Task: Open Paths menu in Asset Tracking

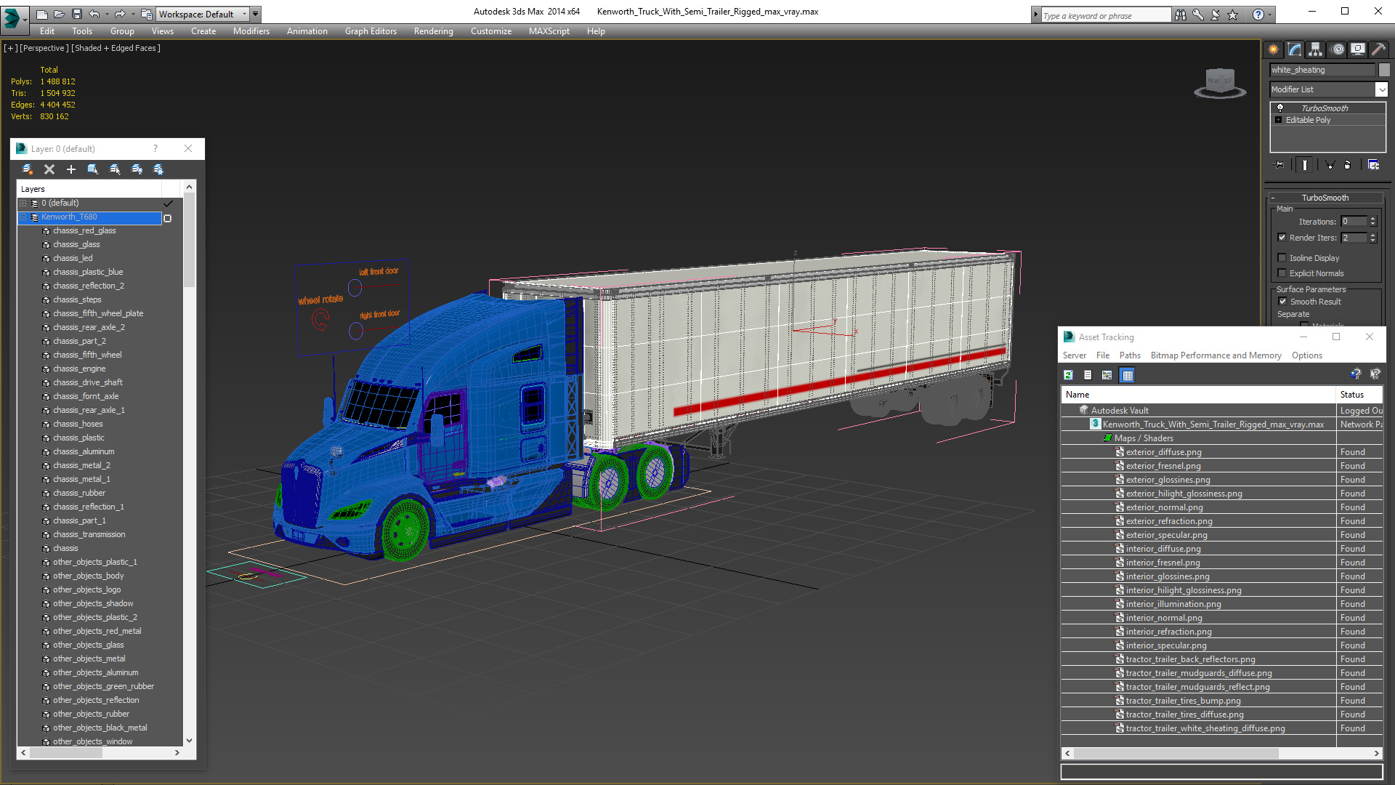Action: point(1130,355)
